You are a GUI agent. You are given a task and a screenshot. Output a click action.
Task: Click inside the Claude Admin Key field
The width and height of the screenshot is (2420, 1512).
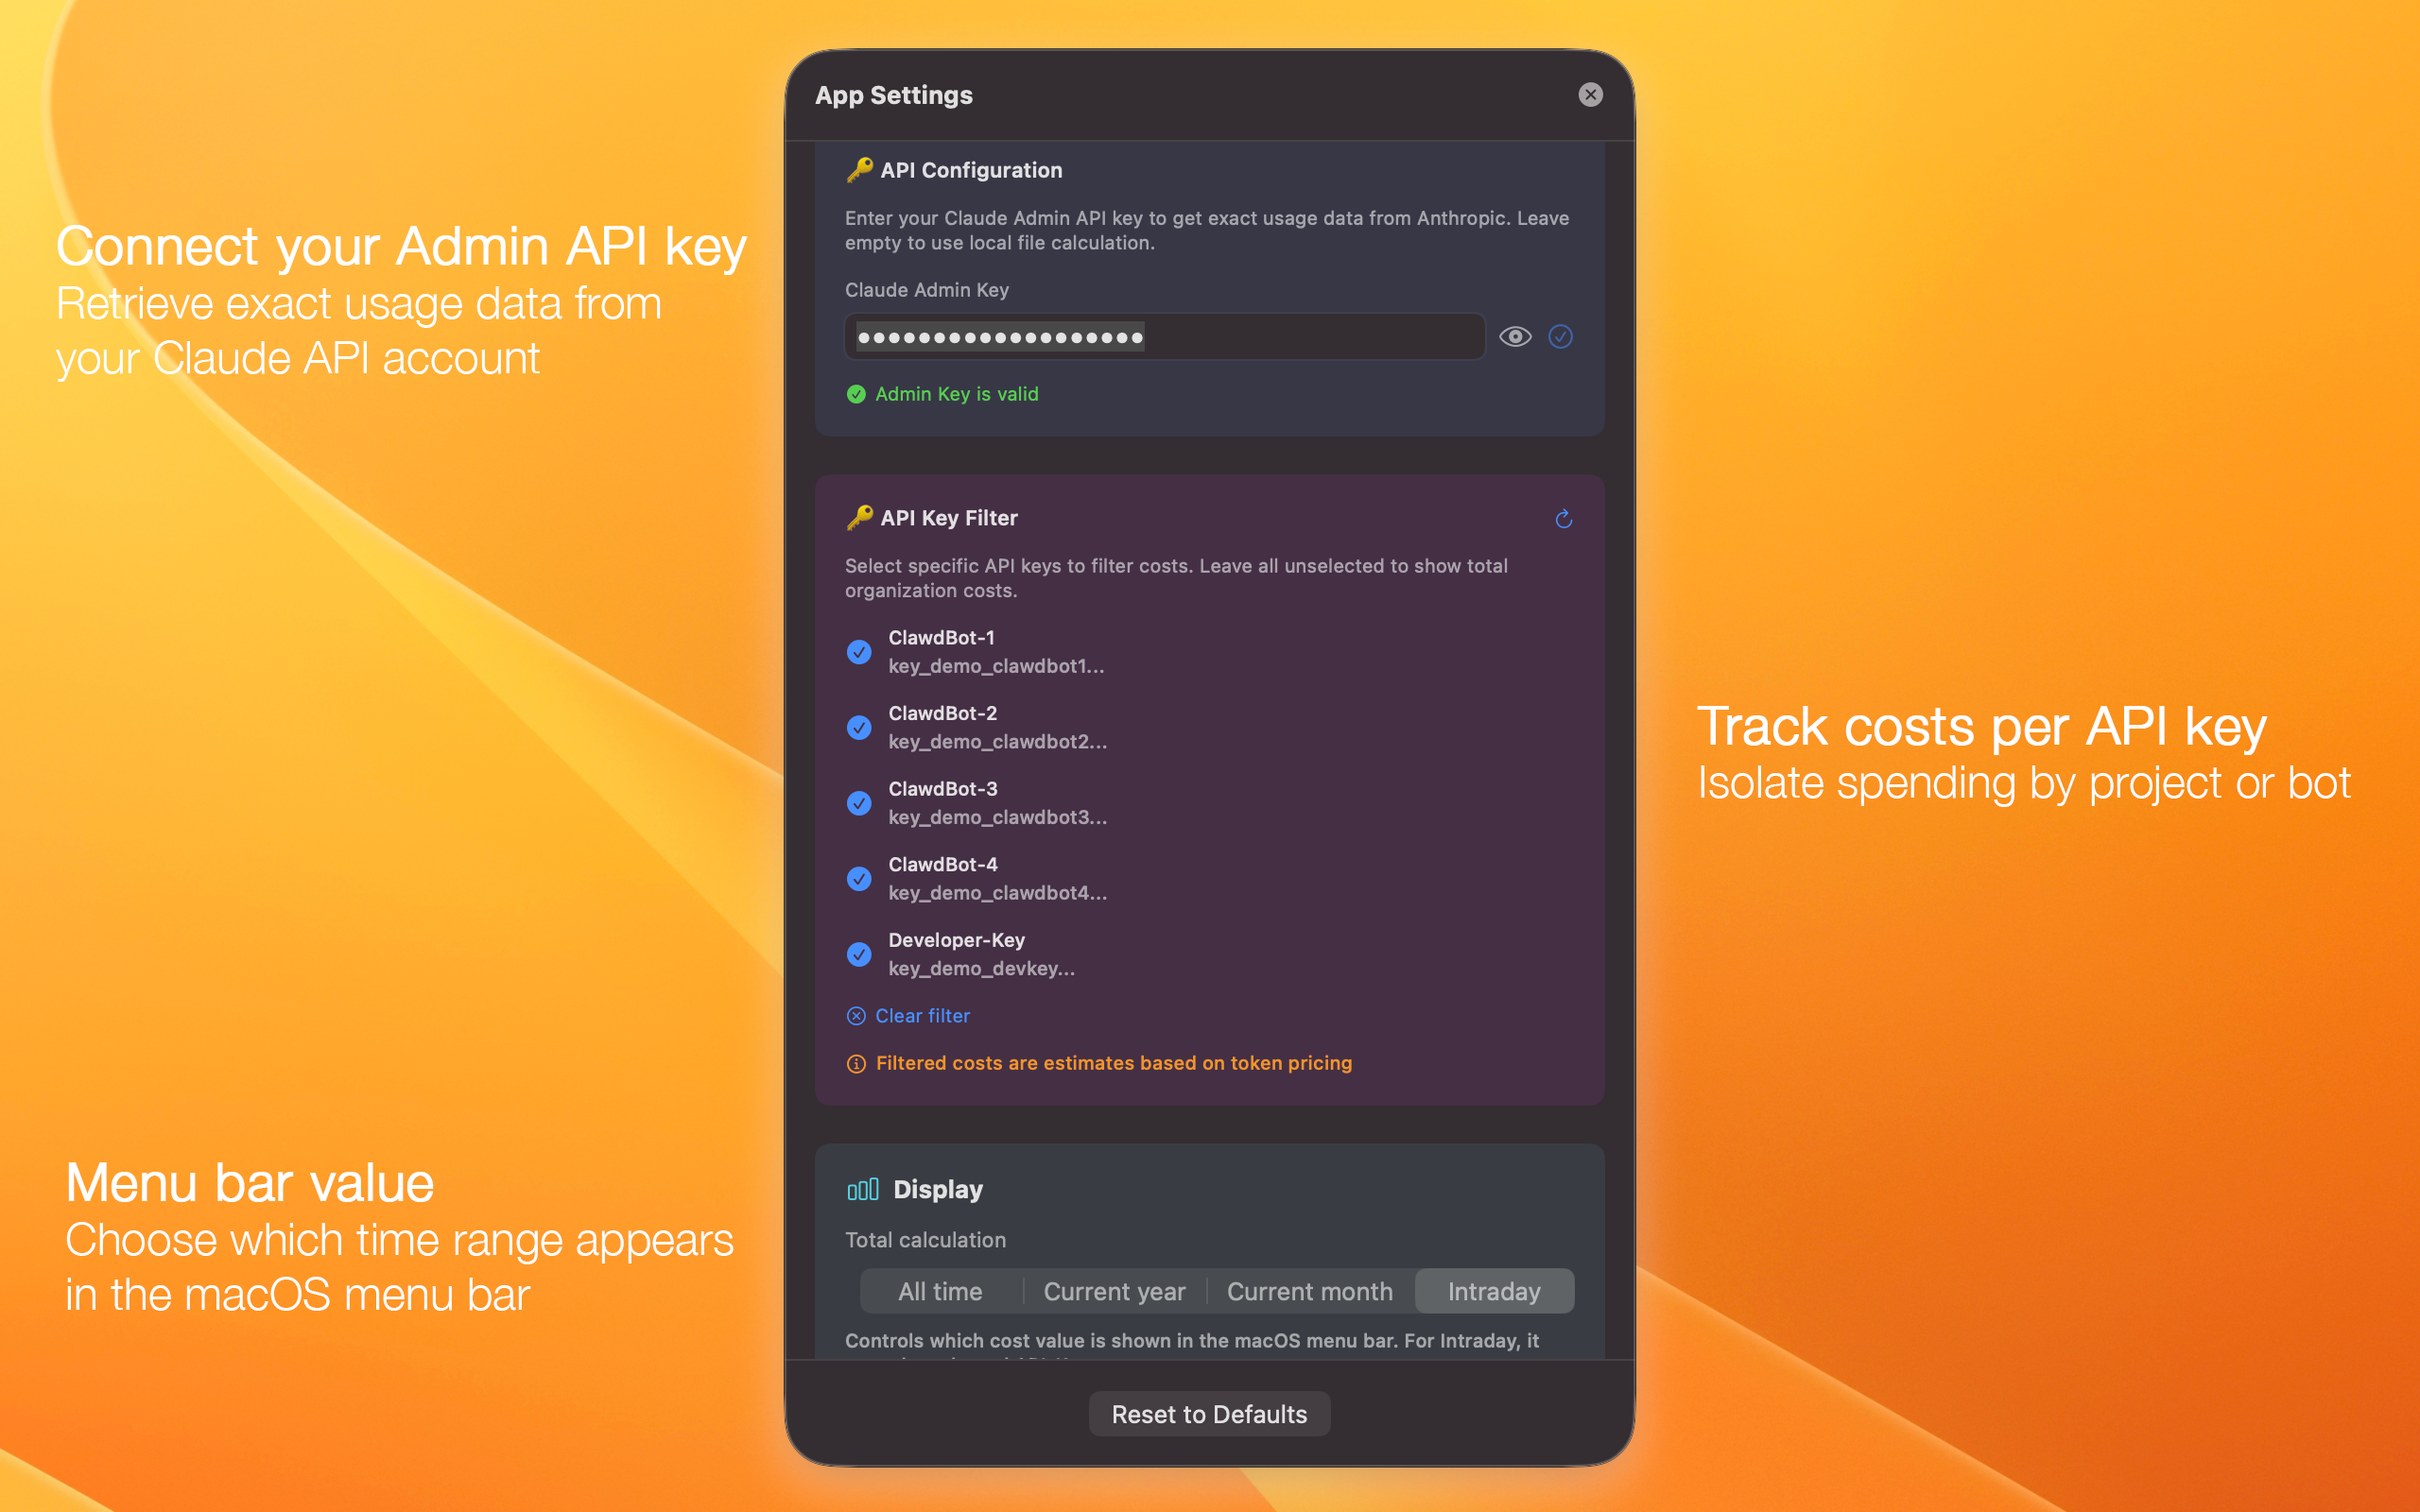(1163, 337)
